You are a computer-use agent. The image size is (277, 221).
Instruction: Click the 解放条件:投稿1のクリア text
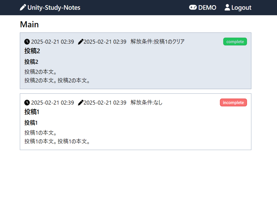tap(157, 42)
